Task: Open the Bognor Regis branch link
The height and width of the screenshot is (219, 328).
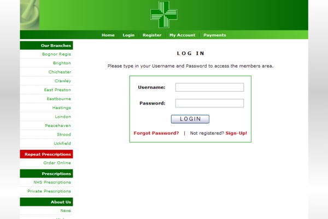Action: click(x=56, y=54)
